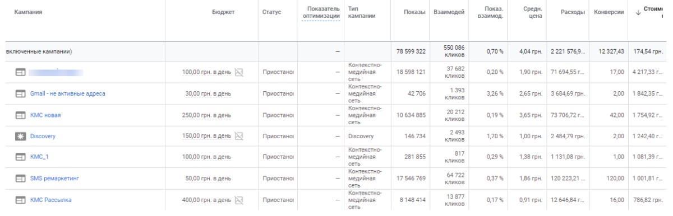This screenshot has height=216, width=673.
Task: Edit the 250,00 грн. в день budget
Action: point(206,115)
